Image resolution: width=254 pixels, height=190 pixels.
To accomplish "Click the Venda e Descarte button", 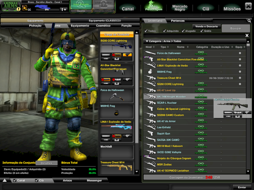I will [x=207, y=26].
